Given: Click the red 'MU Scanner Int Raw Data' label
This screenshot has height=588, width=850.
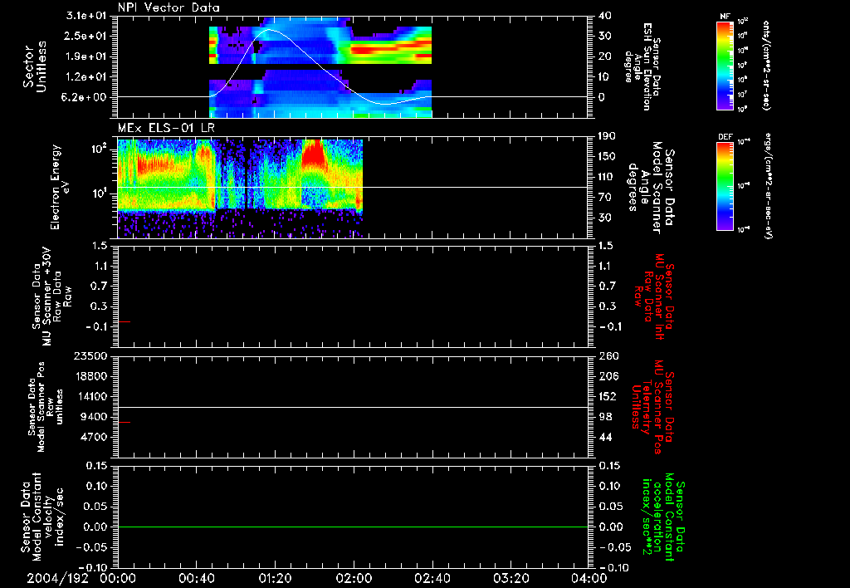Looking at the screenshot, I should 653,296.
